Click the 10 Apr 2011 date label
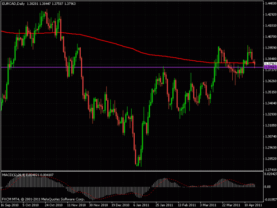 click(253, 205)
